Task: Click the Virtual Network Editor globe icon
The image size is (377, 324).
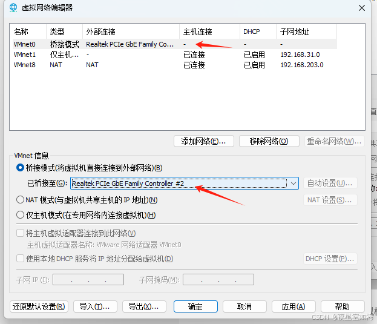Action: [13, 8]
